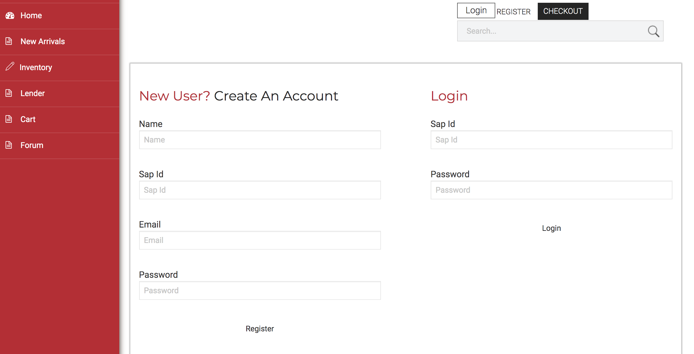Go to Inventory in the sidebar
The height and width of the screenshot is (354, 694).
60,68
